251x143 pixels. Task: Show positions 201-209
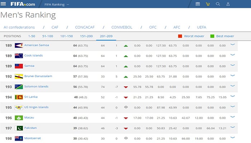pos(106,36)
